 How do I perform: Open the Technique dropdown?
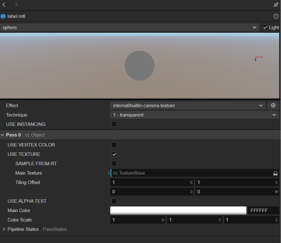(x=195, y=115)
